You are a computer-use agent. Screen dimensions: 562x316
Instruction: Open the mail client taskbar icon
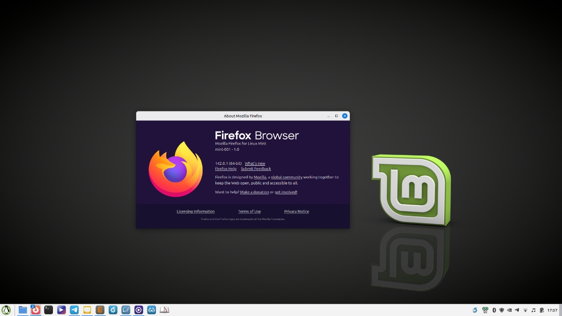click(x=87, y=310)
